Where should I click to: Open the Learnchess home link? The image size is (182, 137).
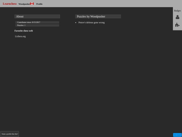(10, 4)
